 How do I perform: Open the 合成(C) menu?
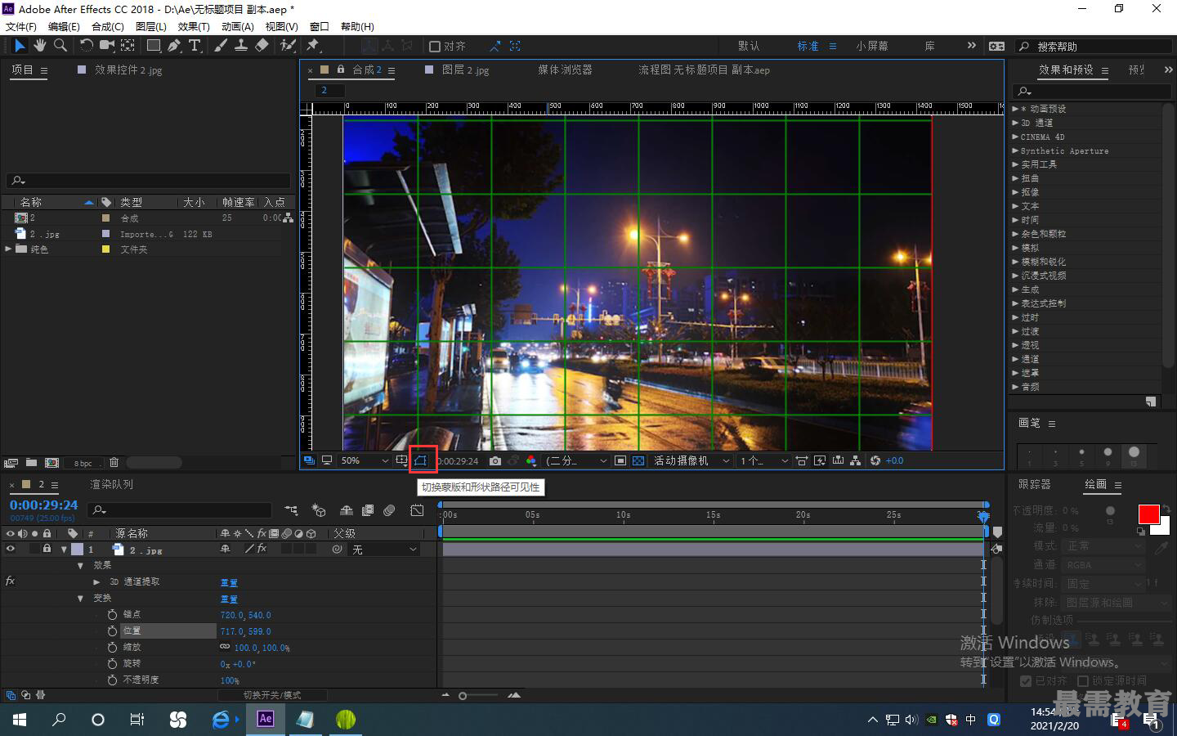[x=107, y=26]
